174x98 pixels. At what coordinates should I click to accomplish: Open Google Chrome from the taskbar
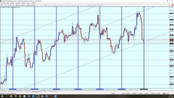tap(20, 96)
